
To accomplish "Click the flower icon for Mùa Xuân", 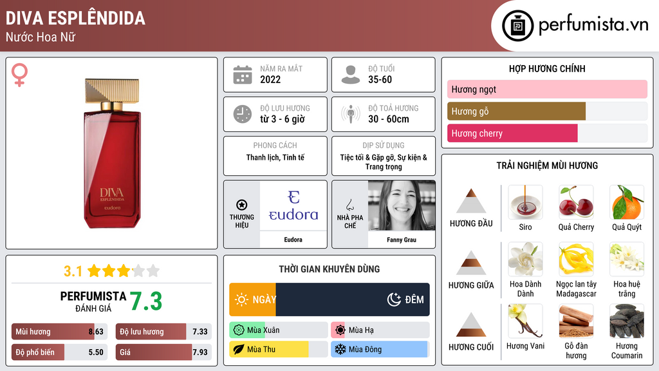I will pos(239,330).
